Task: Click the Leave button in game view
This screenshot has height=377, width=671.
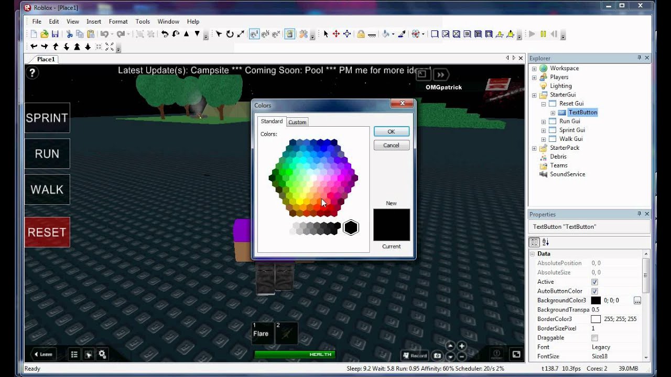Action: 43,354
